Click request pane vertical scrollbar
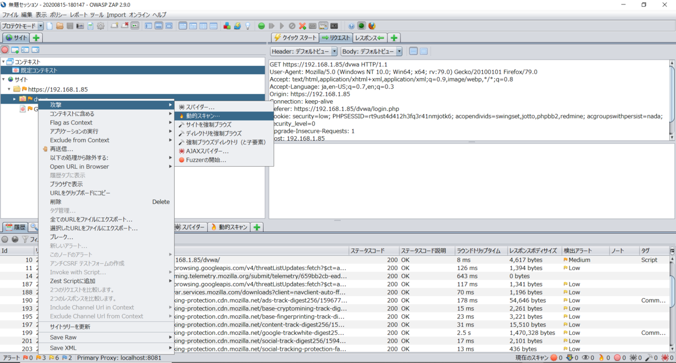Viewport: 676px width, 363px height. coord(672,100)
